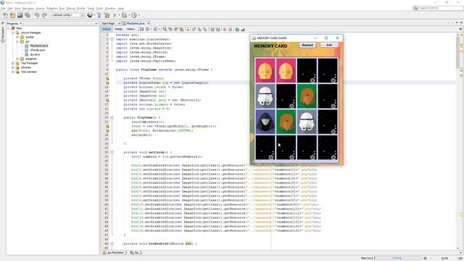464x261 pixels.
Task: Expand the Libraries node
Action: click(13, 67)
